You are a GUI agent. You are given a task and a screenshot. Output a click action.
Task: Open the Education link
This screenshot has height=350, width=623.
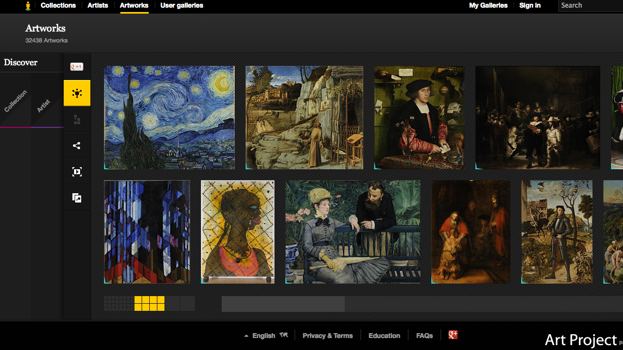tap(384, 336)
